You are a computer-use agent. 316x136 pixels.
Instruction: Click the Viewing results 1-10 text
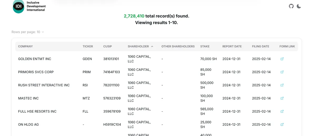156,23
